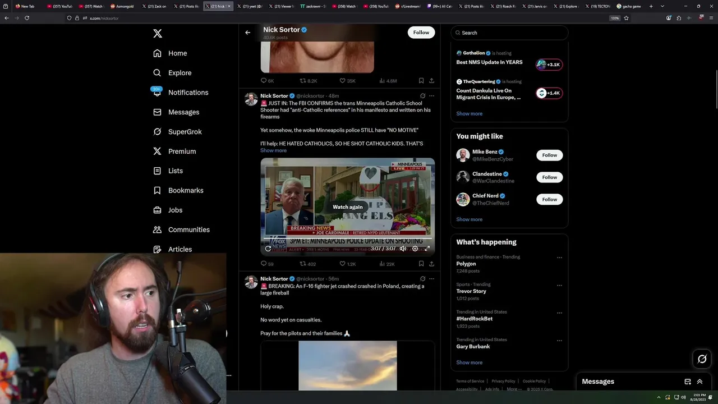The image size is (718, 404).
Task: Reload the page with the browser refresh button
Action: pos(27,18)
